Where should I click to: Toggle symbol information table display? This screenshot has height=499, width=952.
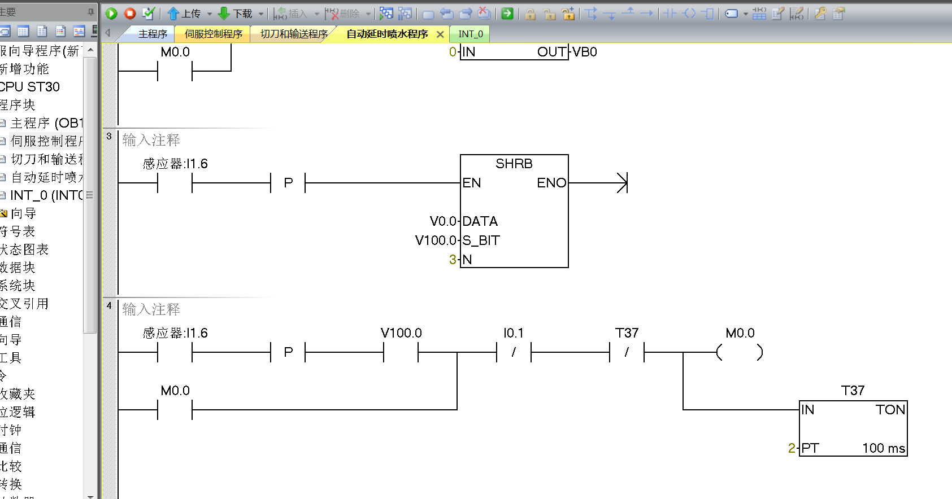tap(759, 14)
